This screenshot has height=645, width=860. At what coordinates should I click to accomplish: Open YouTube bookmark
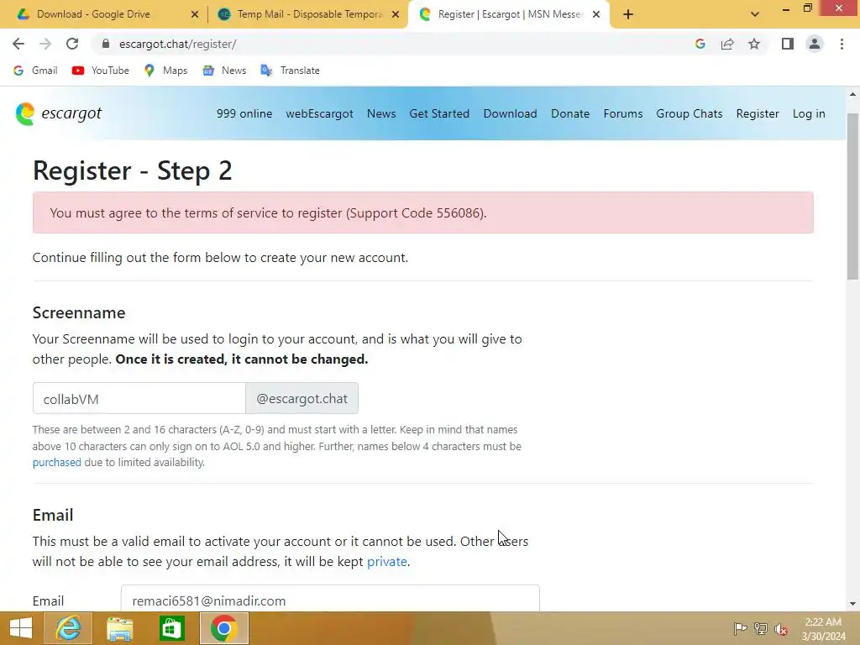pos(101,71)
